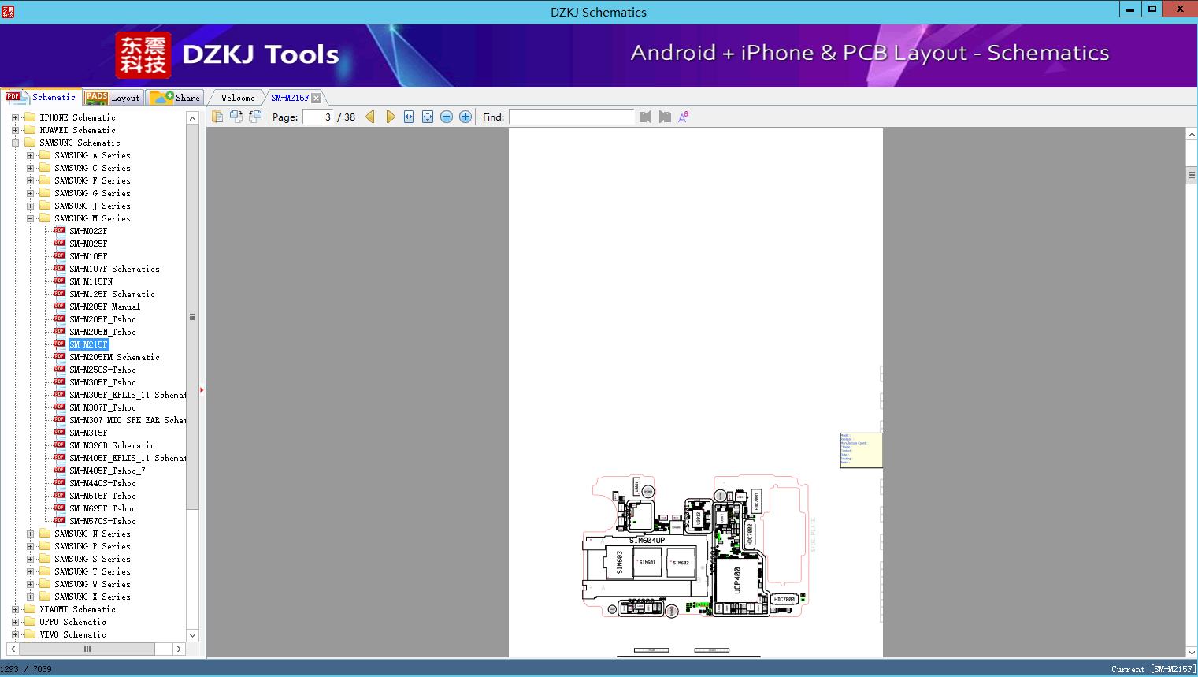Select the SAMSUNG X Series folder
The image size is (1198, 677).
(x=92, y=597)
